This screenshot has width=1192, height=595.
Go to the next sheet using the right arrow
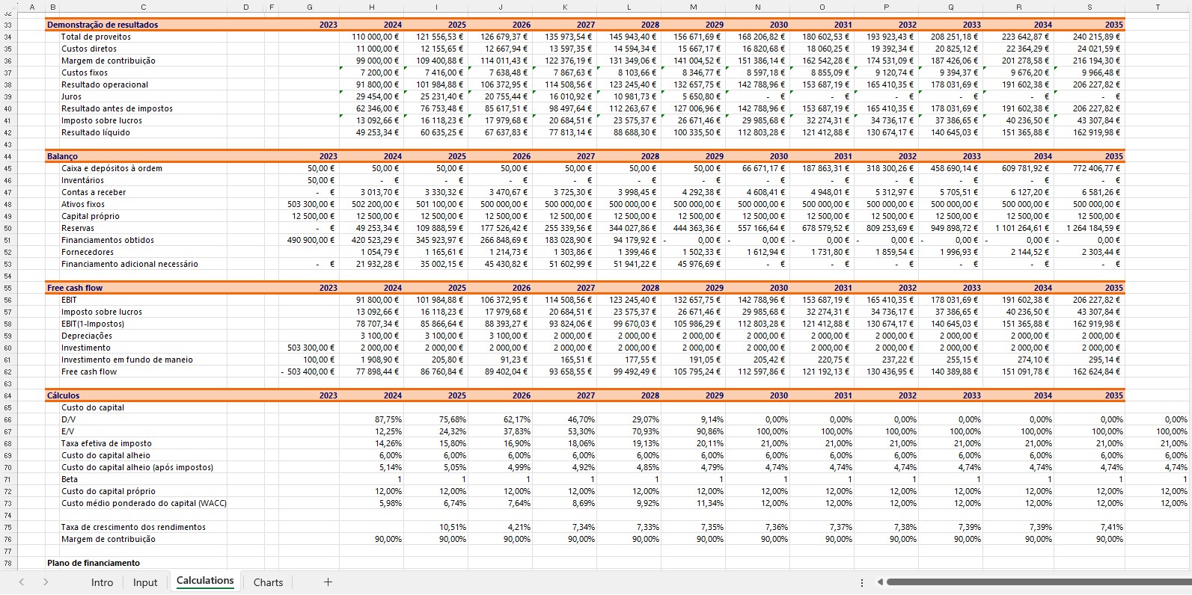click(46, 582)
